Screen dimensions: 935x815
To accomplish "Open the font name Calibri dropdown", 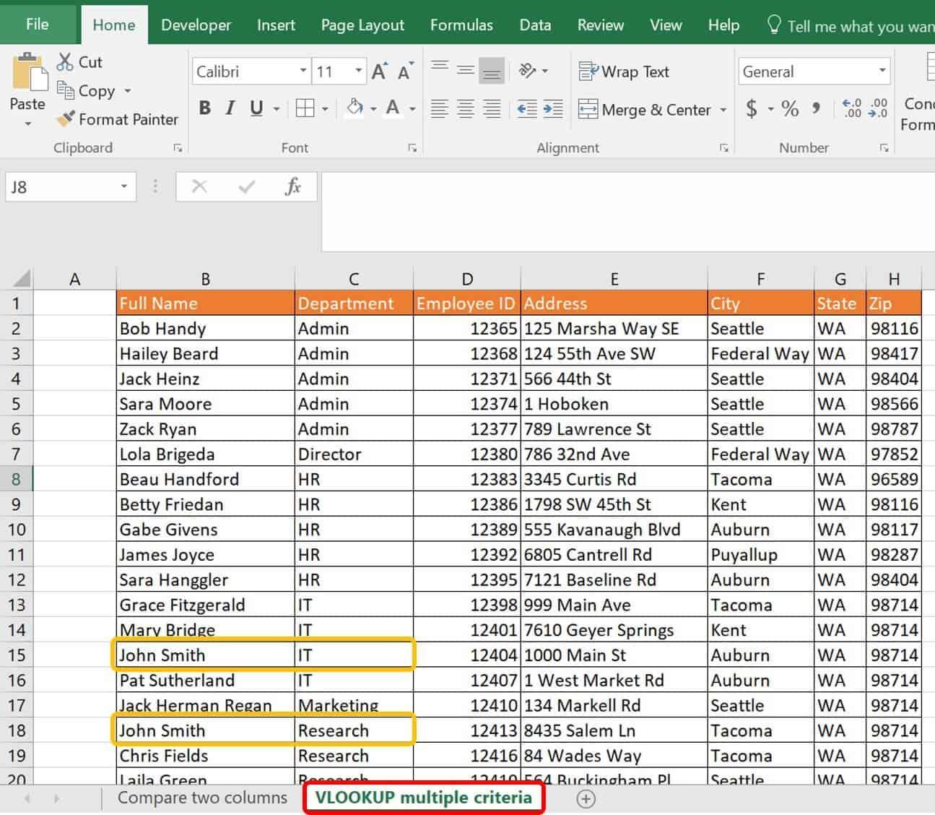I will [x=303, y=72].
